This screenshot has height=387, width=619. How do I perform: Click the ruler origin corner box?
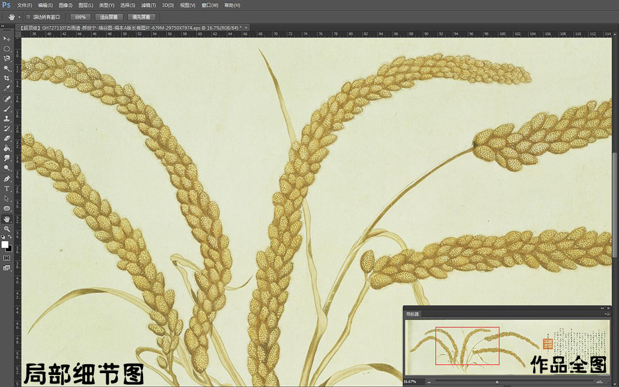[18, 34]
